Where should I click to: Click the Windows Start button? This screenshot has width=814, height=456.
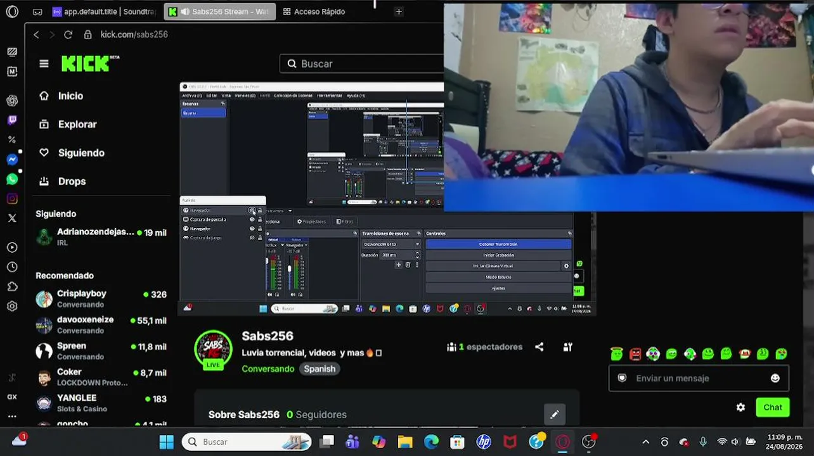click(x=166, y=441)
